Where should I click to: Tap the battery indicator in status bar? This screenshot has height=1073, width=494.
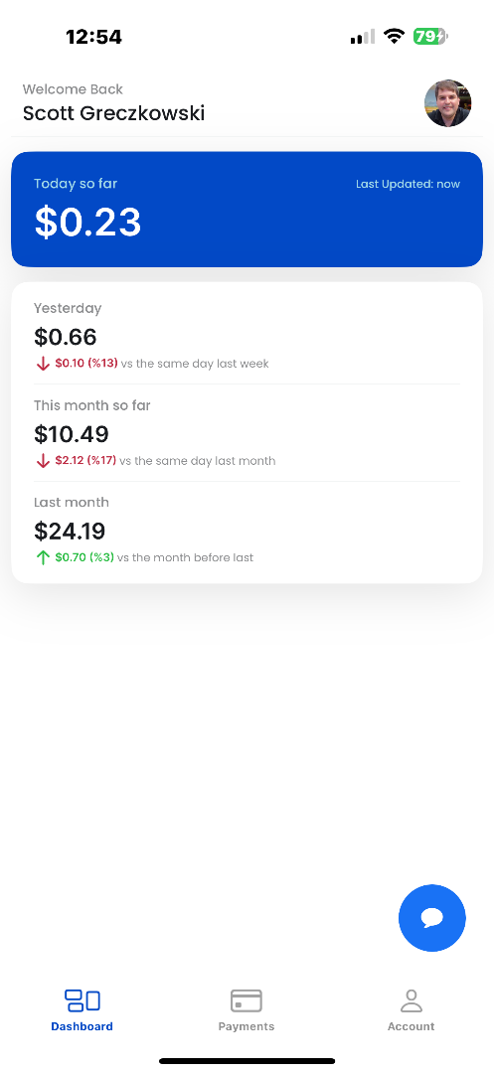[430, 37]
